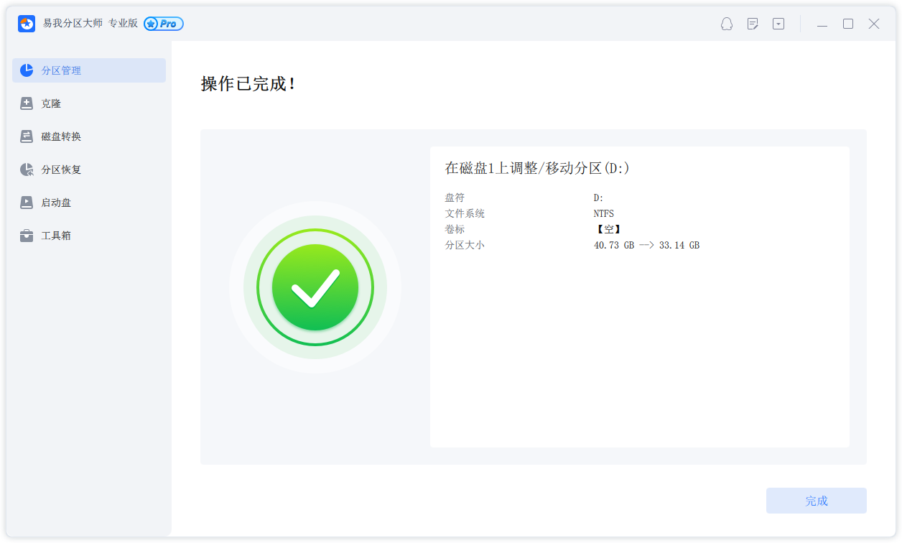Expand the window options chevron menu
Screen dimensions: 902x543
tap(778, 24)
